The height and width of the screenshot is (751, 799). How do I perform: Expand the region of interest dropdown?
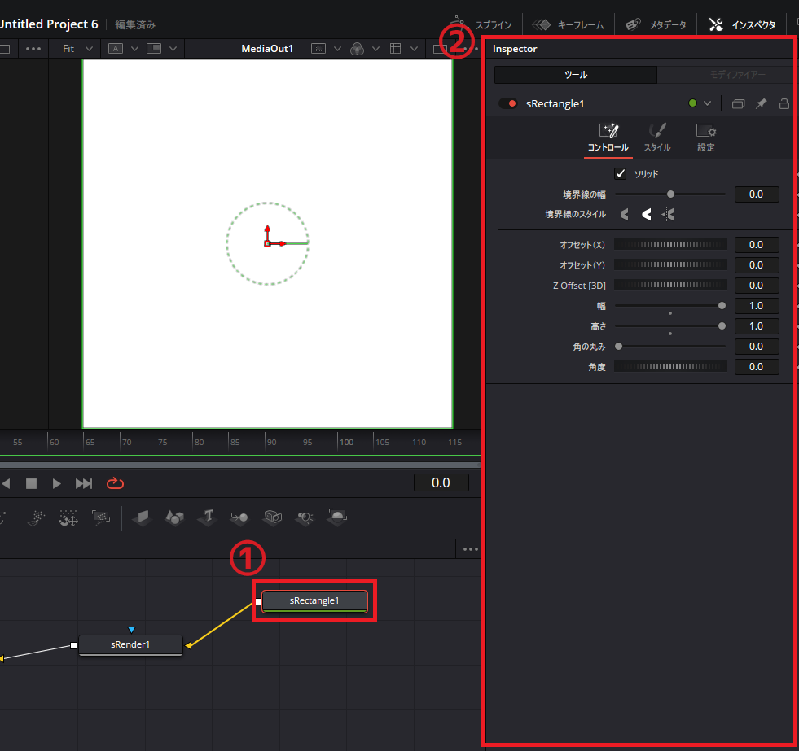(x=337, y=49)
